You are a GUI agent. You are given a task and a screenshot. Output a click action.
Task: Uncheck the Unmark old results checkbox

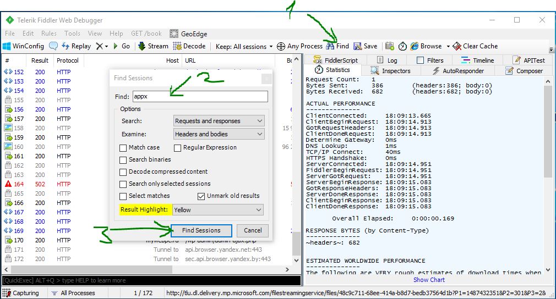click(x=201, y=196)
